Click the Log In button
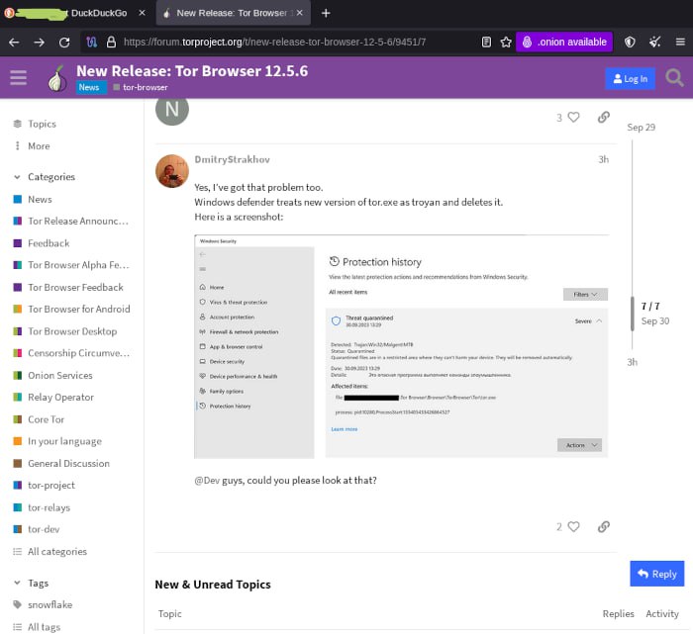Screen dimensions: 693x634 pyautogui.click(x=630, y=79)
